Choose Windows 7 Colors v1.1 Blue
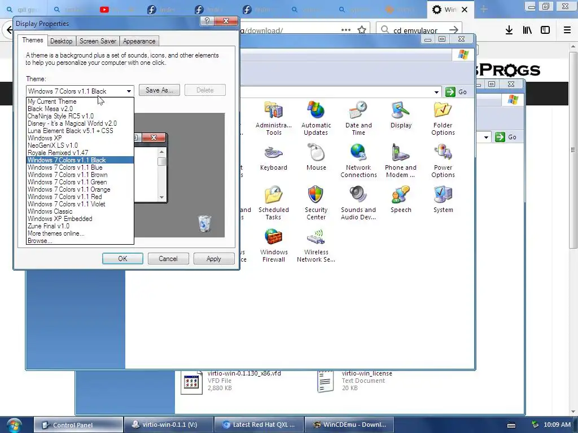Image resolution: width=578 pixels, height=433 pixels. coord(80,167)
